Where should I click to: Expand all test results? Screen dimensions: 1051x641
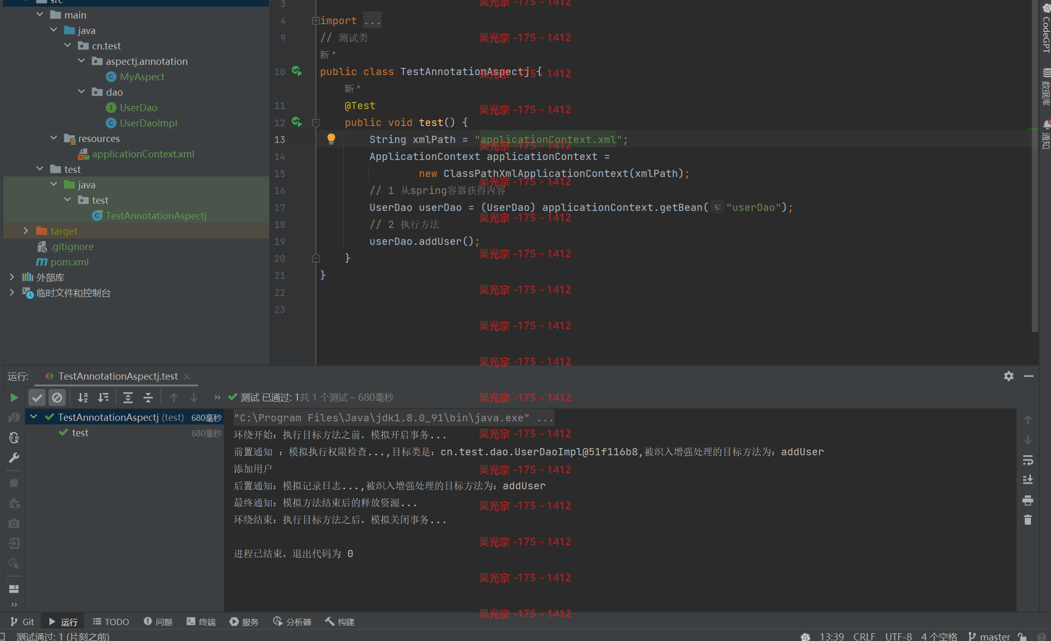coord(128,397)
